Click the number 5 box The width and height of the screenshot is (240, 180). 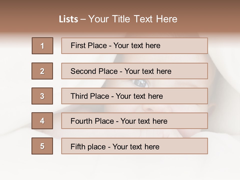(42, 146)
